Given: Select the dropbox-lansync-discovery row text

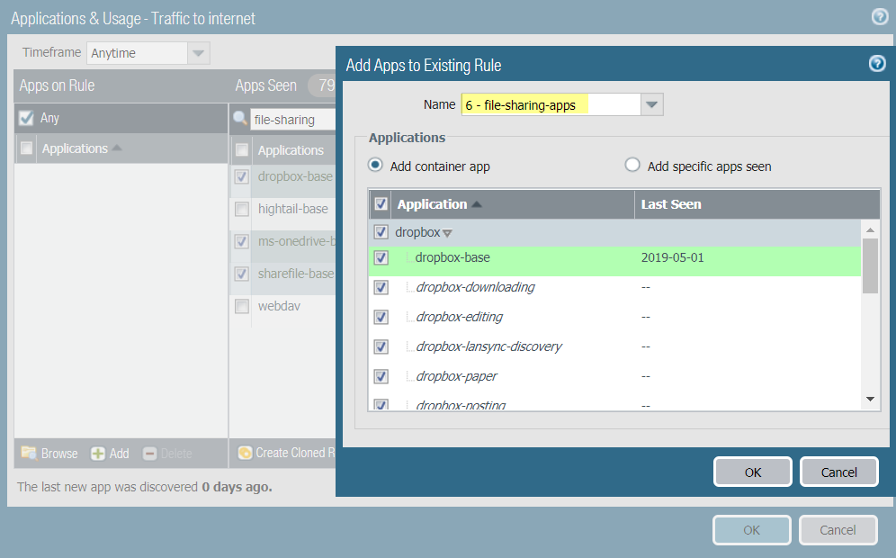Looking at the screenshot, I should 489,346.
